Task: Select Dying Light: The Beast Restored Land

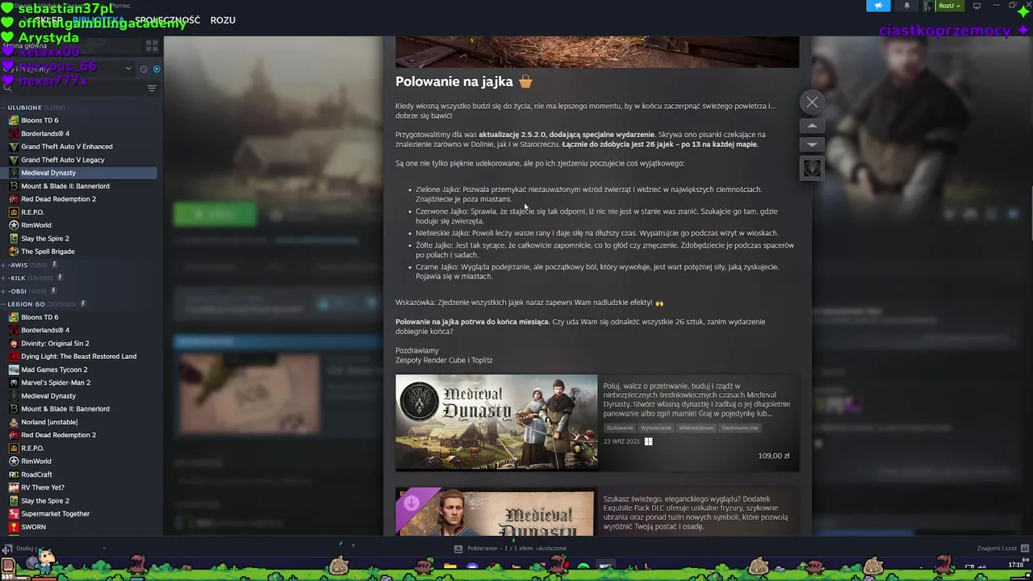Action: click(79, 356)
